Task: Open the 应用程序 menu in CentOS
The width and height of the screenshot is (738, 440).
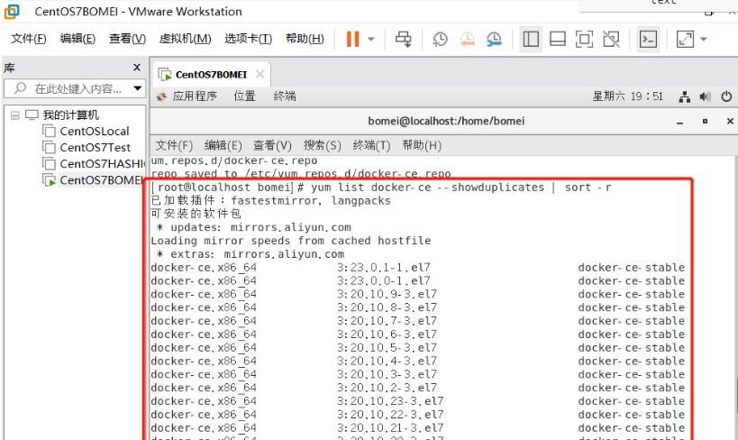Action: [195, 96]
